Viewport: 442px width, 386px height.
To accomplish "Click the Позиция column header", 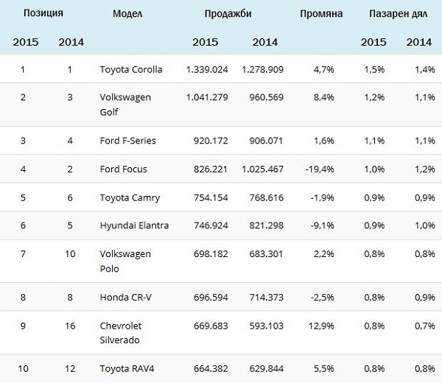I will point(43,13).
